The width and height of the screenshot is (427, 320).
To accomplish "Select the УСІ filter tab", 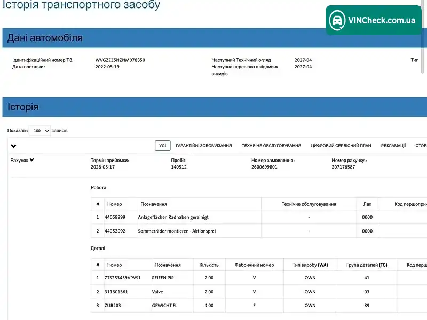I will coord(163,146).
